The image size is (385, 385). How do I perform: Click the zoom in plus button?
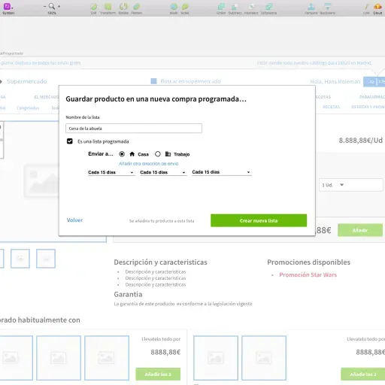pos(59,6)
